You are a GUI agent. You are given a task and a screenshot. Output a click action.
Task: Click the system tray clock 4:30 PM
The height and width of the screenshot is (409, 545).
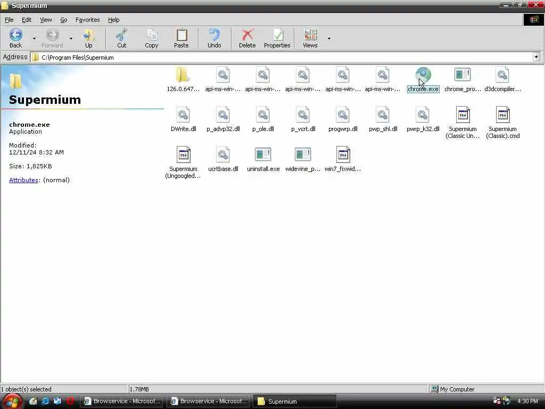pyautogui.click(x=527, y=402)
